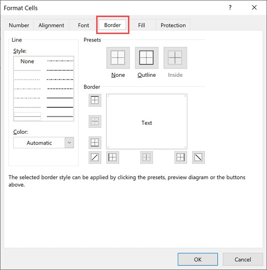The height and width of the screenshot is (270, 267).
Task: Click the Text border preview diagram
Action: (x=147, y=121)
